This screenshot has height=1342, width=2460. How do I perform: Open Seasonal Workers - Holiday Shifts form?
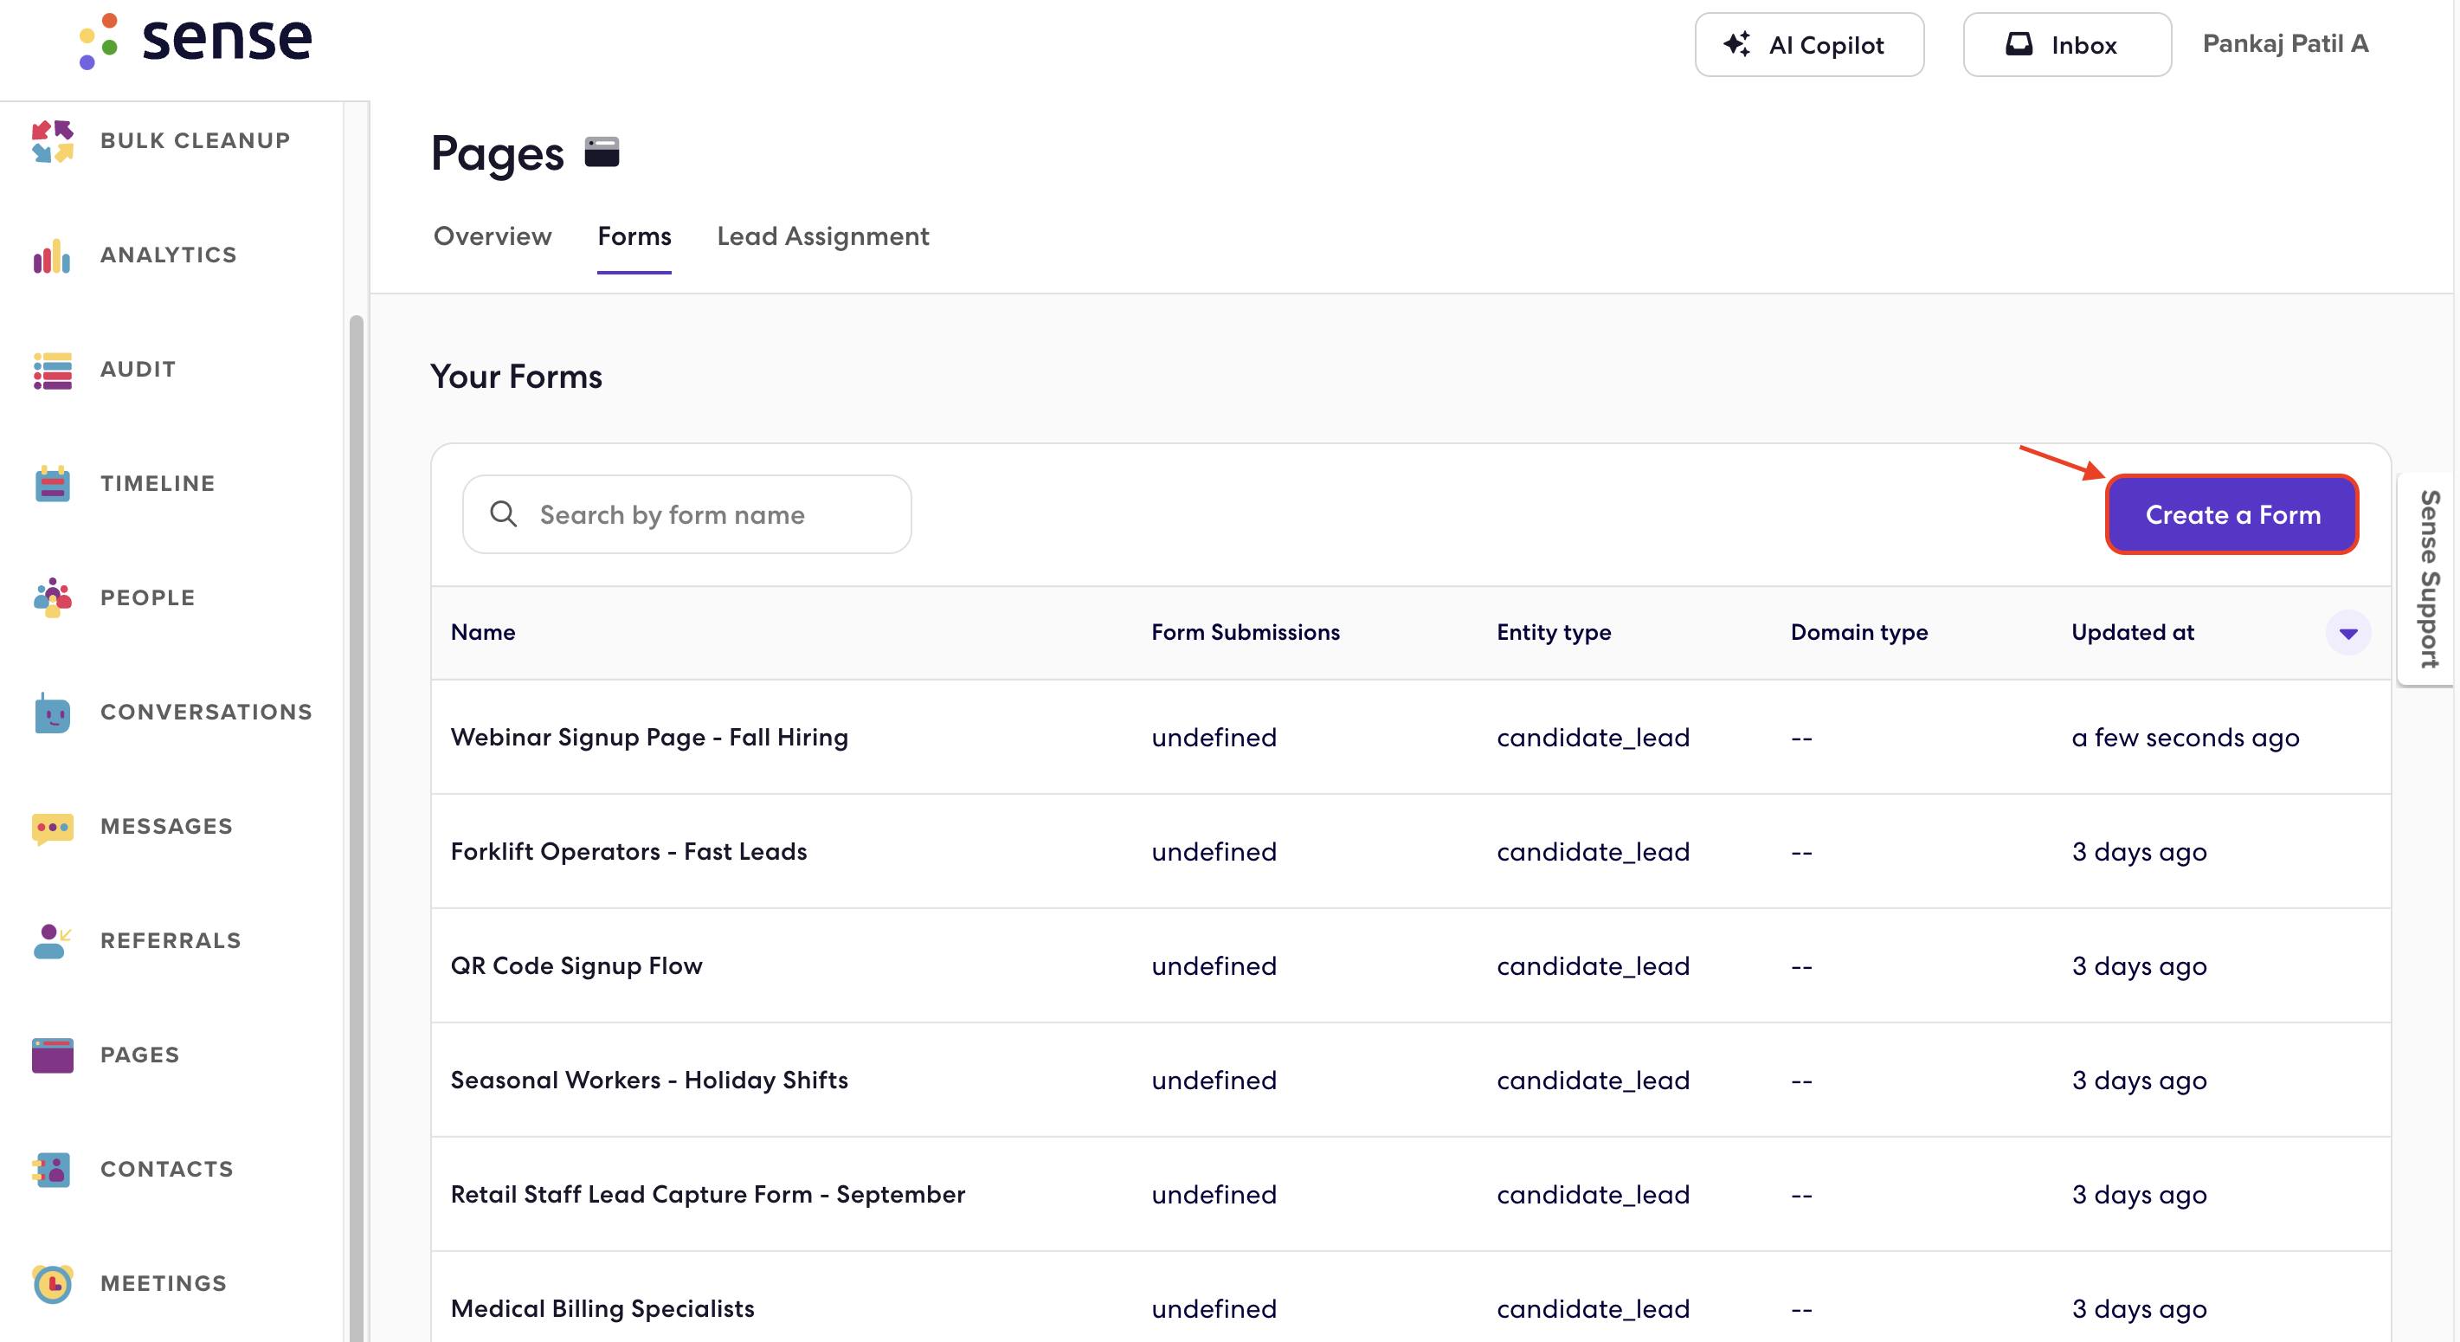[x=649, y=1081]
